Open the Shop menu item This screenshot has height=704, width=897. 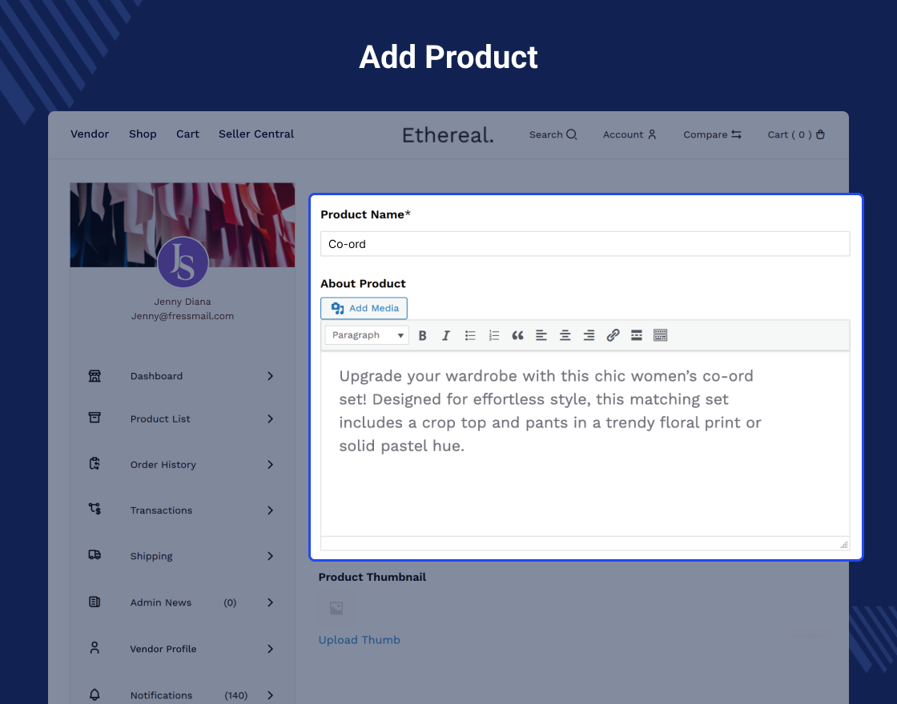pos(143,134)
